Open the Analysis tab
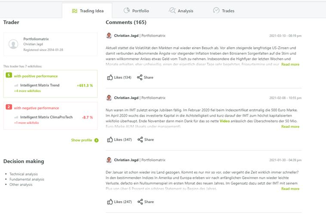Viewport: 326px width, 214px height. point(181,11)
